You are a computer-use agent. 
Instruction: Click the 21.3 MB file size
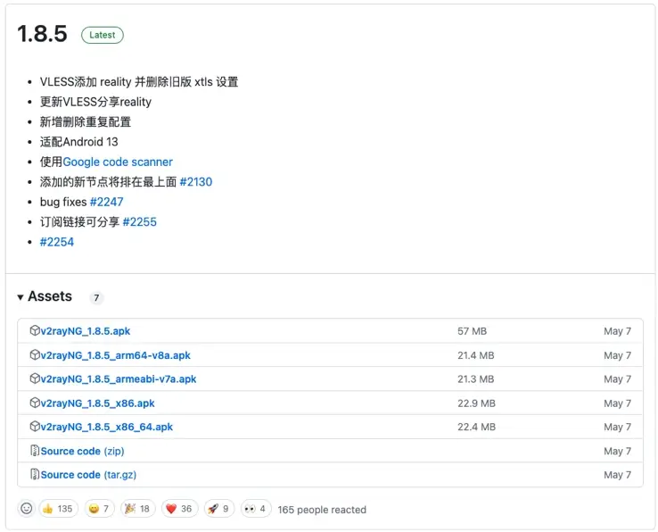pos(476,379)
